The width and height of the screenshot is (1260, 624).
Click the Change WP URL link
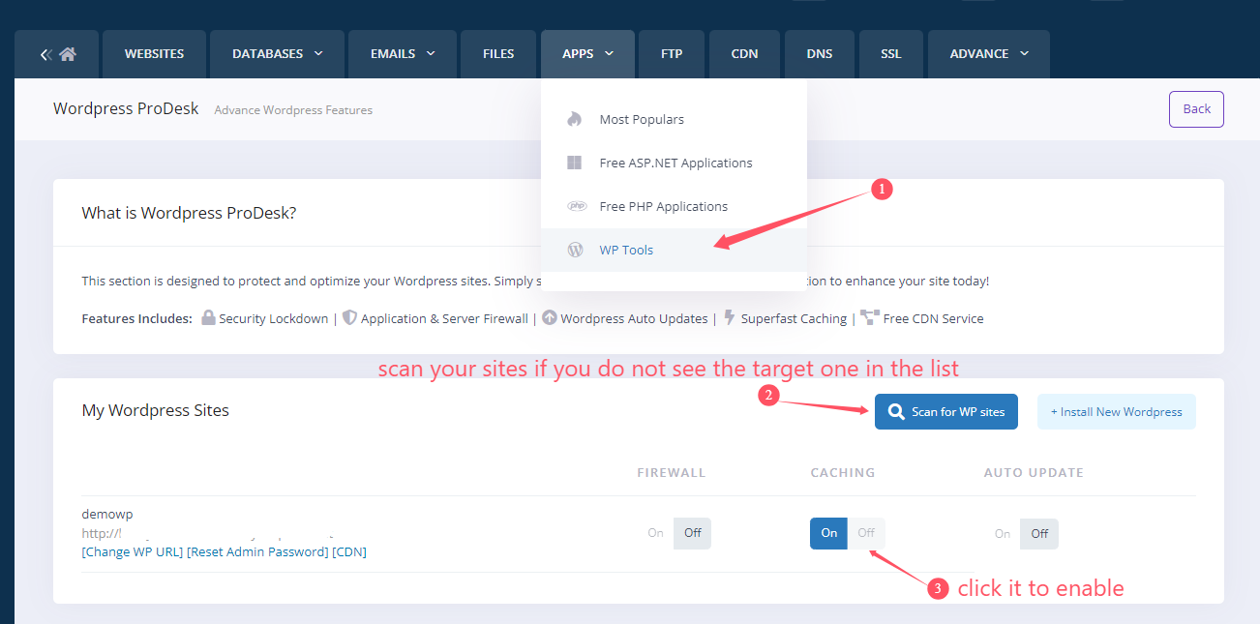point(133,551)
